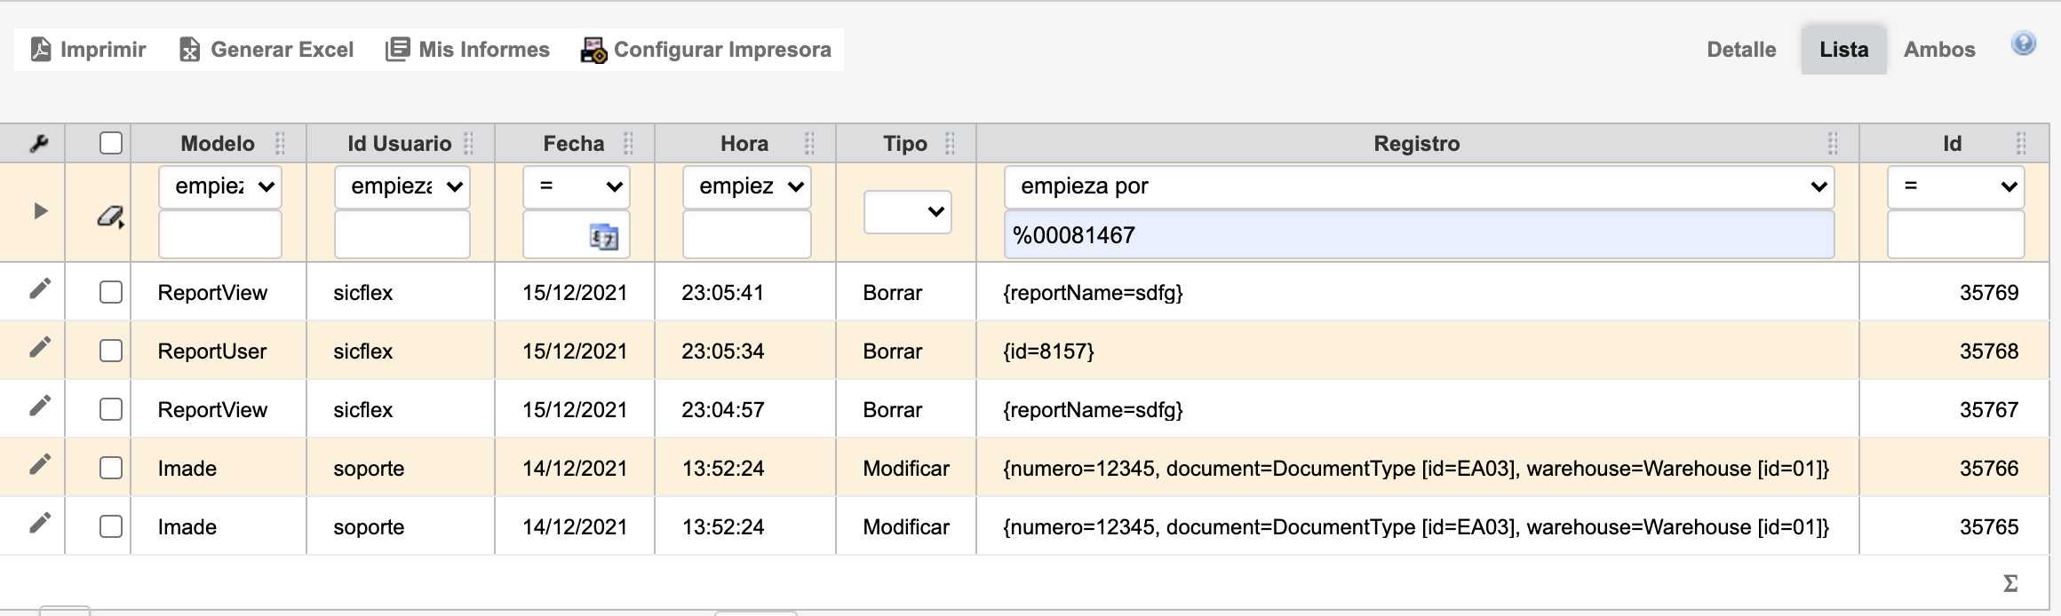The width and height of the screenshot is (2061, 616).
Task: Open the Id filter operator dropdown
Action: [1954, 186]
